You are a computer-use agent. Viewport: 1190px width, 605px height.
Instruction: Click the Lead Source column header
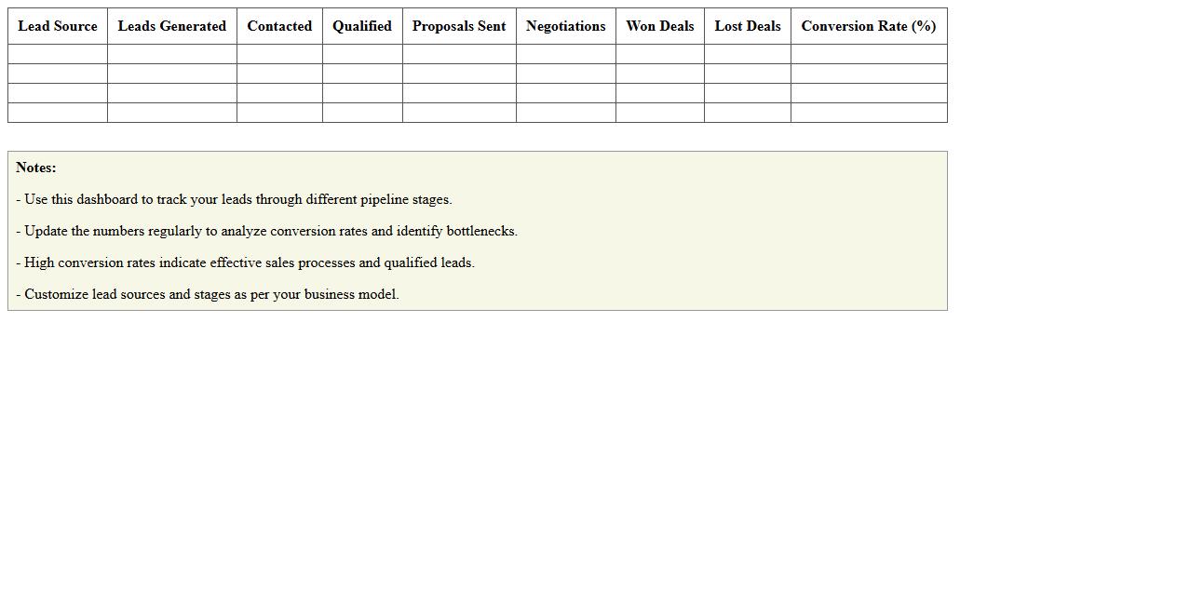pyautogui.click(x=58, y=26)
